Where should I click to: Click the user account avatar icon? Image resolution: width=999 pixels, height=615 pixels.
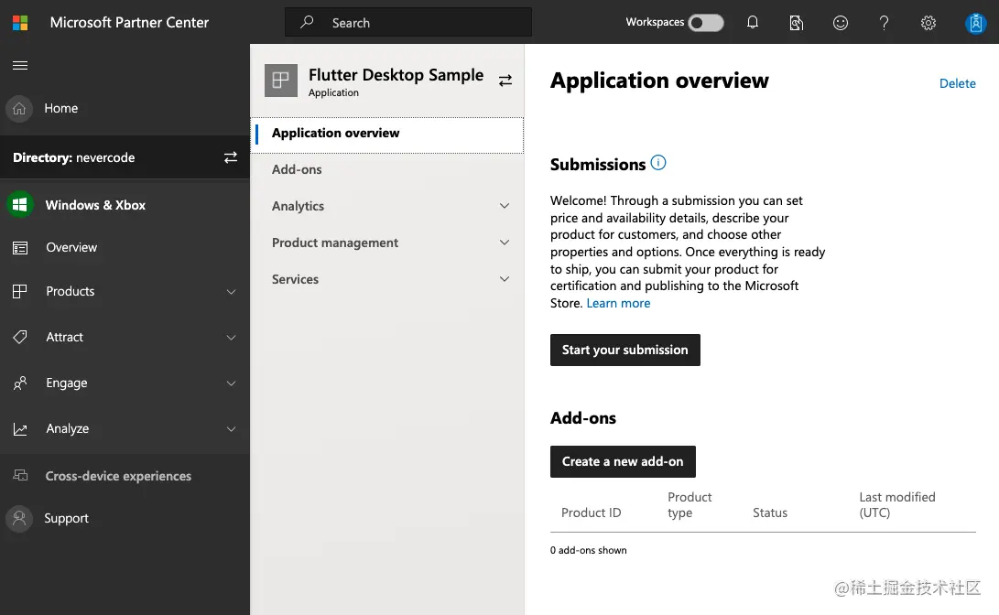tap(975, 23)
